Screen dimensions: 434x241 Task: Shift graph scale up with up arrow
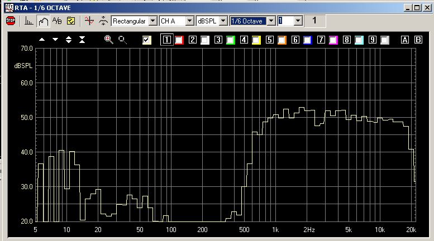tap(42, 40)
